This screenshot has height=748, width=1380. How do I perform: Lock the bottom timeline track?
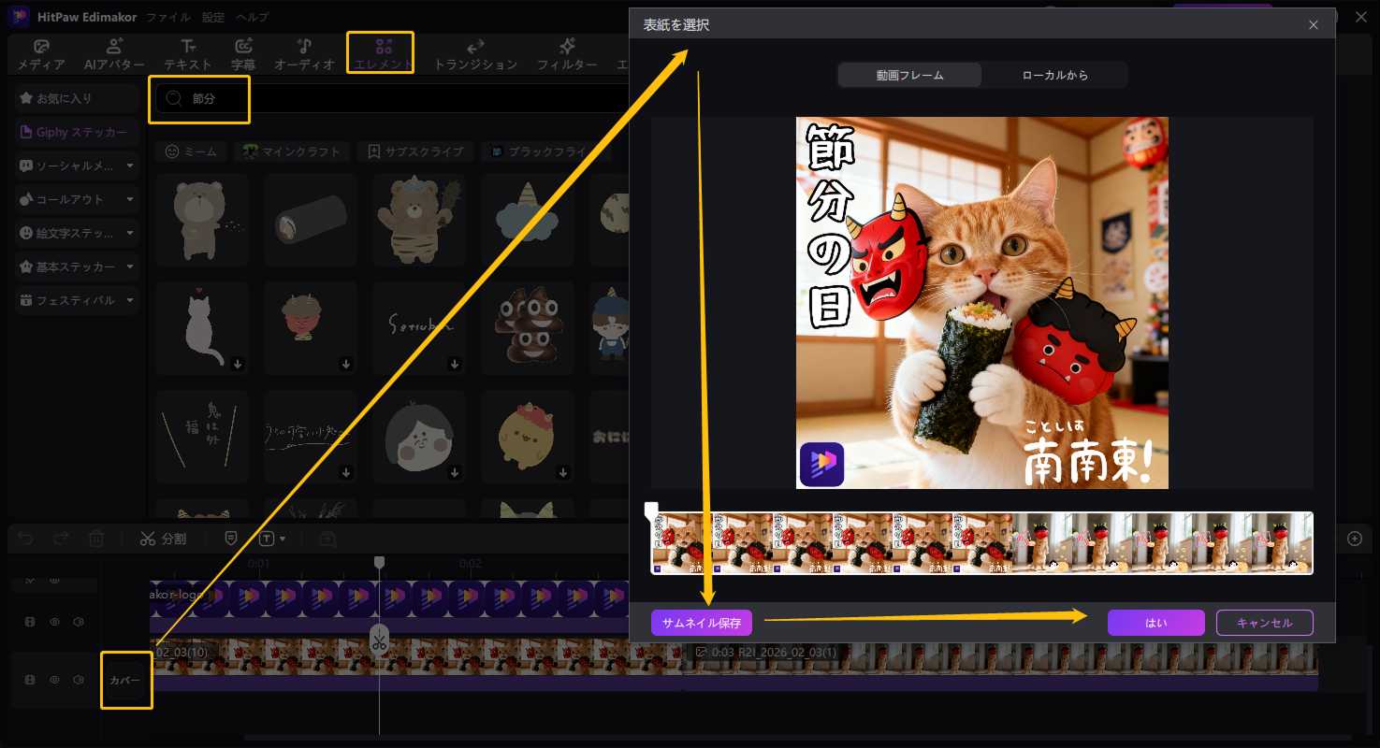[x=31, y=679]
